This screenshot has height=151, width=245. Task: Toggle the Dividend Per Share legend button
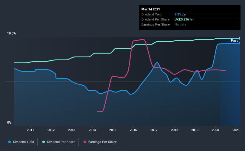click(59, 142)
